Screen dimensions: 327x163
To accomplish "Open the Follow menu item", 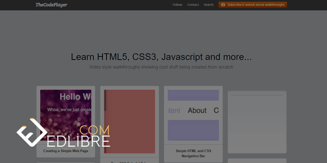I will tap(177, 5).
